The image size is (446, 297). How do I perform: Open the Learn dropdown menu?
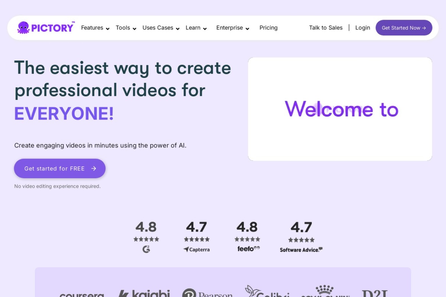[x=196, y=28]
